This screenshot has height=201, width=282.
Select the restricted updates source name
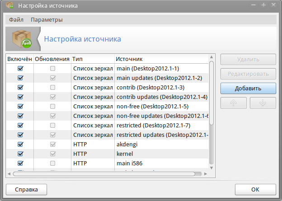[x=162, y=135]
